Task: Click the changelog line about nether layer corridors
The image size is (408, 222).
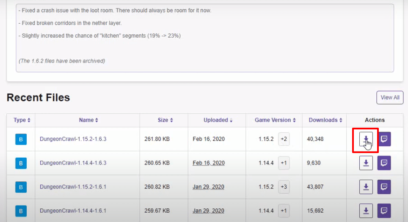Action: point(70,23)
